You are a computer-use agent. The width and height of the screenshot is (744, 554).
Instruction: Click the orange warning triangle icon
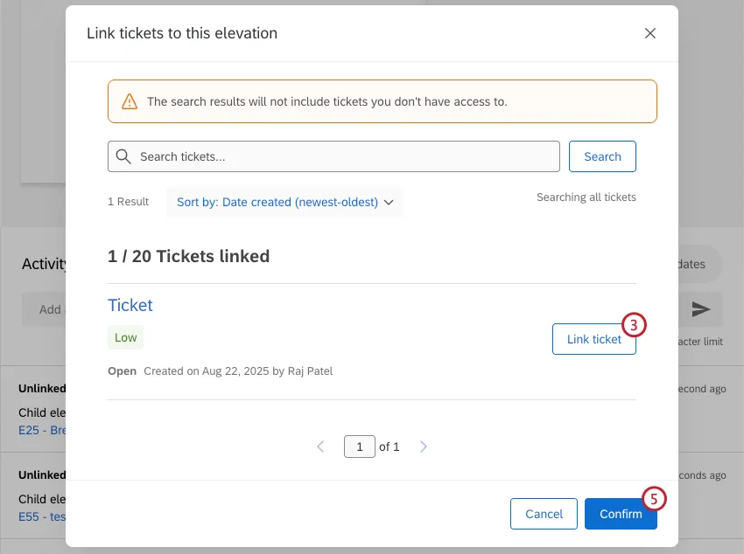(130, 101)
